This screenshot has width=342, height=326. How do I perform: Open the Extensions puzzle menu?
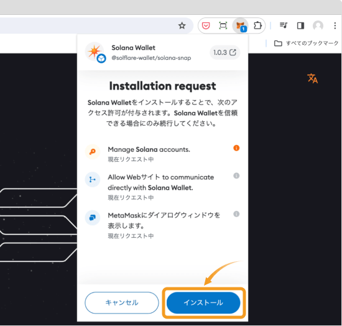257,26
